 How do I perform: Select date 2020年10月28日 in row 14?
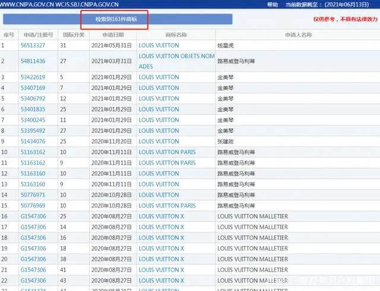pyautogui.click(x=112, y=195)
